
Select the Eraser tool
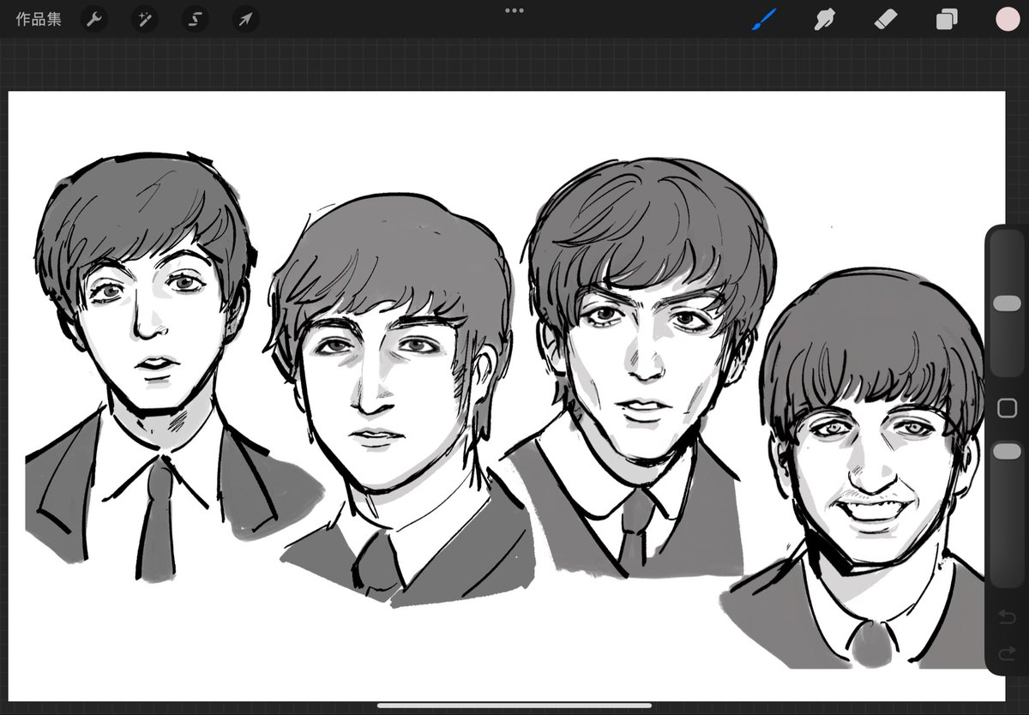click(x=886, y=20)
